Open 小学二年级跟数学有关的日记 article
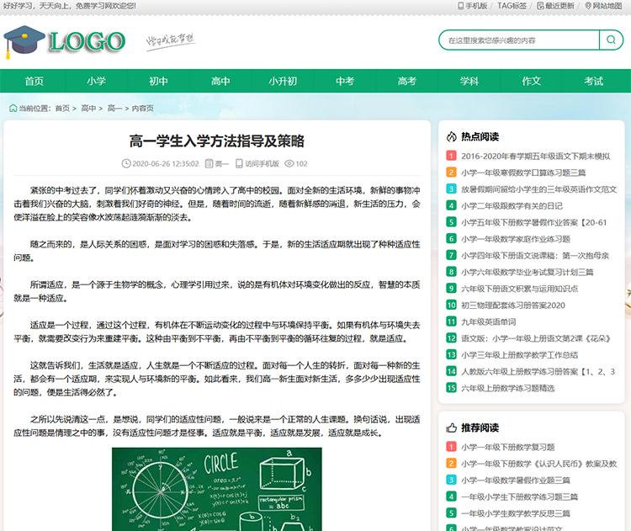 [512, 205]
